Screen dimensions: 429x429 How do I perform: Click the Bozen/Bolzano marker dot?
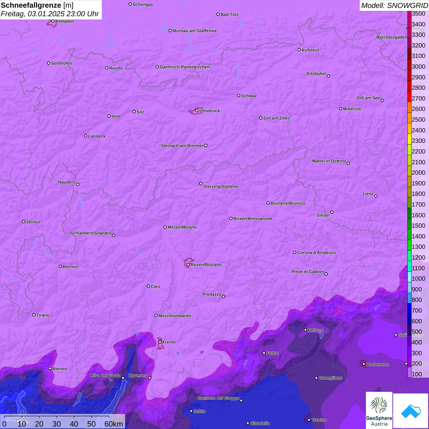pos(188,264)
